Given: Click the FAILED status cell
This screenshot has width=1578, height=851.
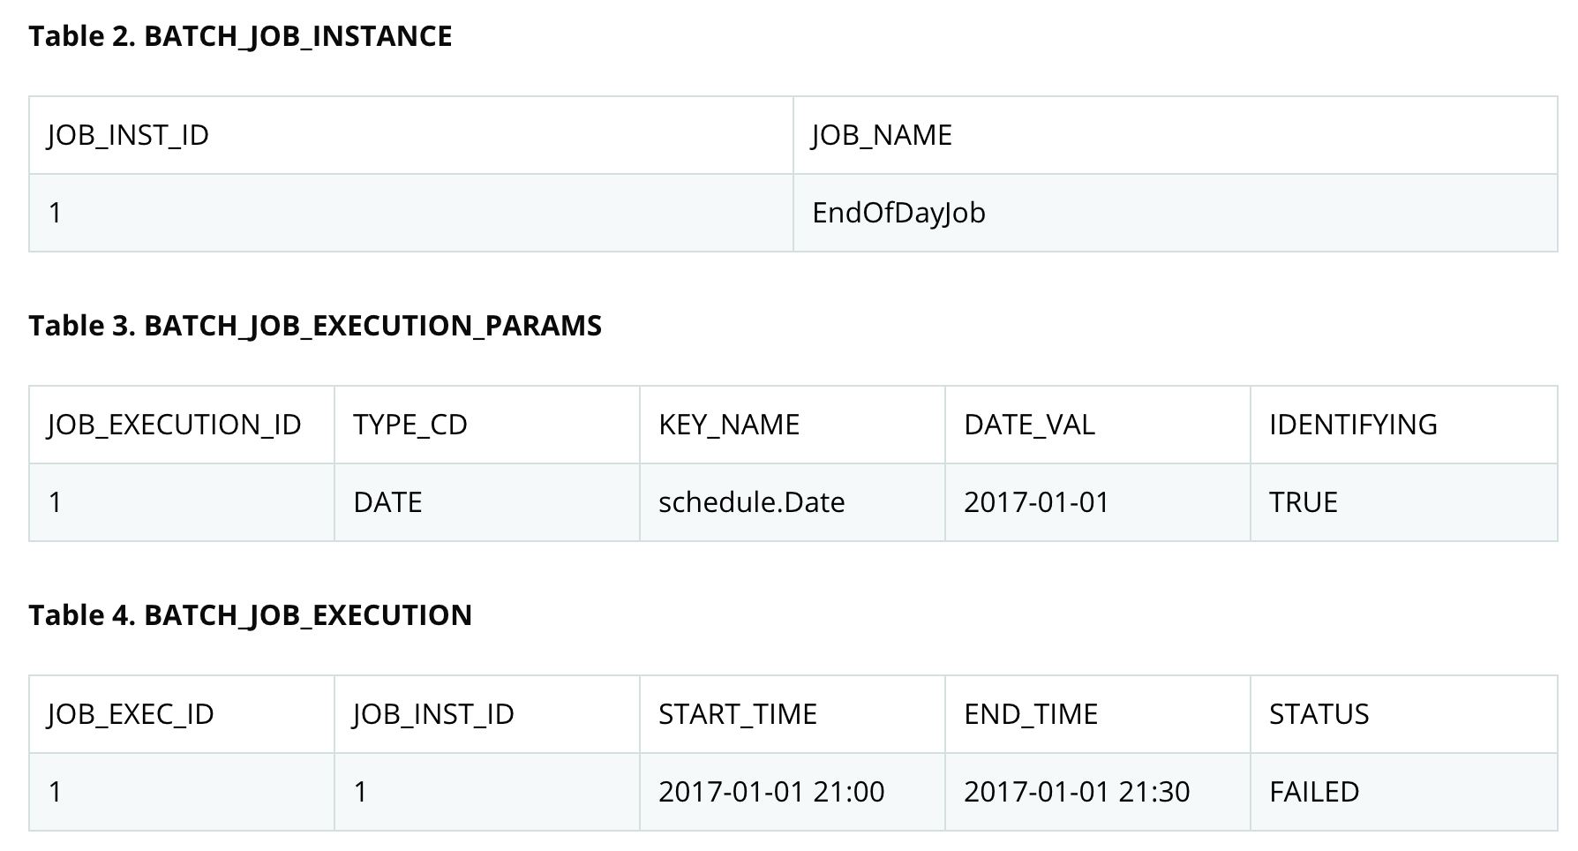Looking at the screenshot, I should pos(1404,792).
